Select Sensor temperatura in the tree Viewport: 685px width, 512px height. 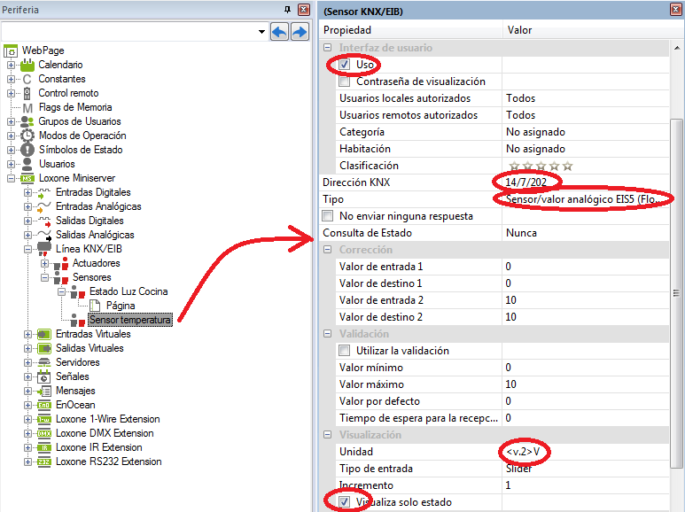click(129, 320)
